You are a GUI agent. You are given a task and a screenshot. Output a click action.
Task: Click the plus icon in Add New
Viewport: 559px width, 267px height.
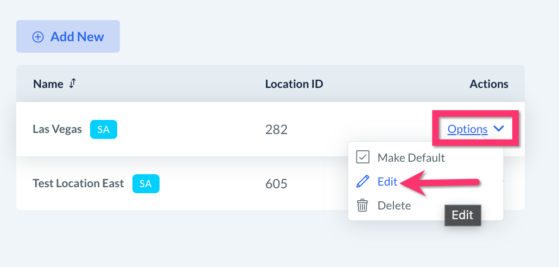pyautogui.click(x=38, y=37)
